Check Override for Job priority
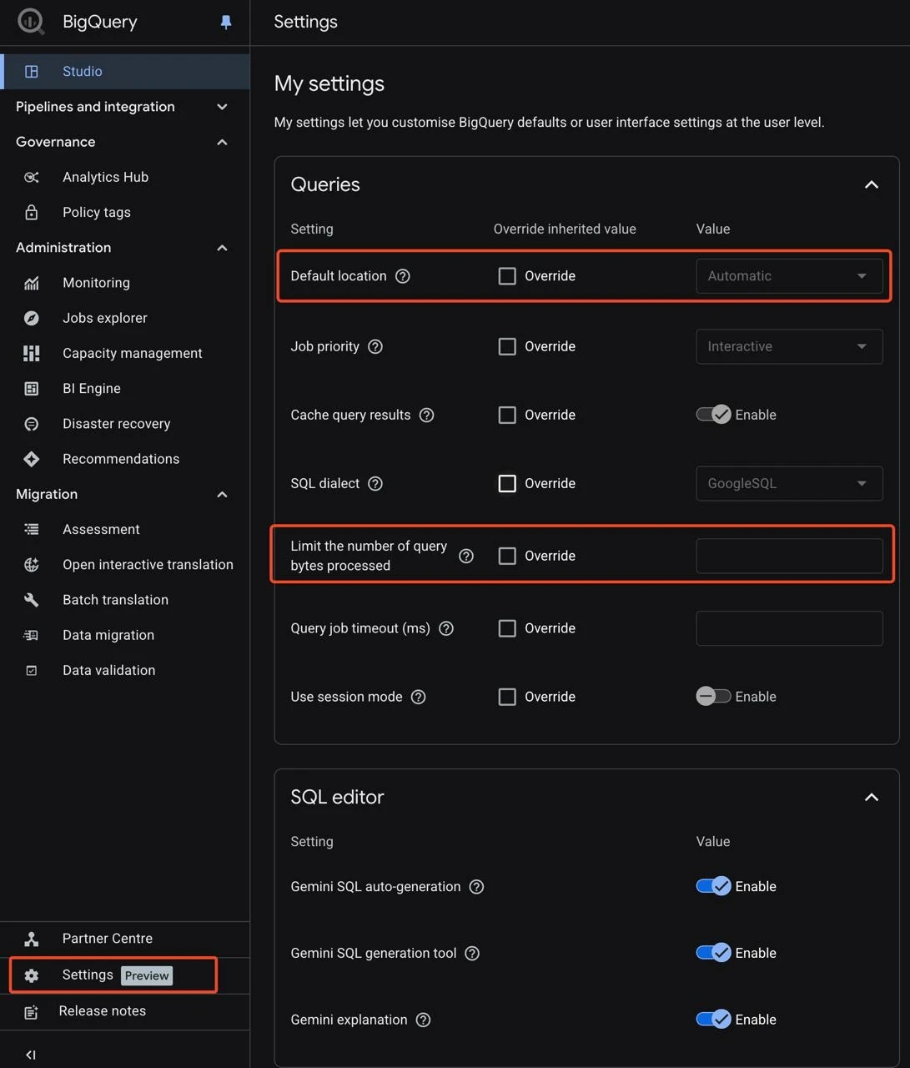 [507, 346]
